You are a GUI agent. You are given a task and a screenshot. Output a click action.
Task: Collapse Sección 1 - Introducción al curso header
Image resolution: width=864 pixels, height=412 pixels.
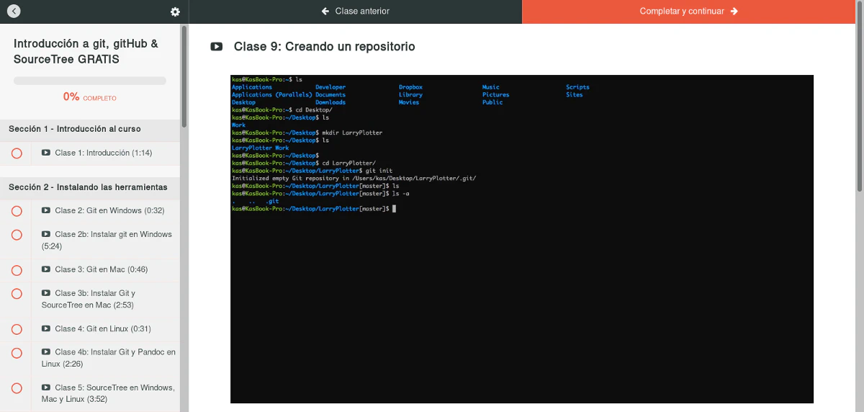pyautogui.click(x=90, y=129)
